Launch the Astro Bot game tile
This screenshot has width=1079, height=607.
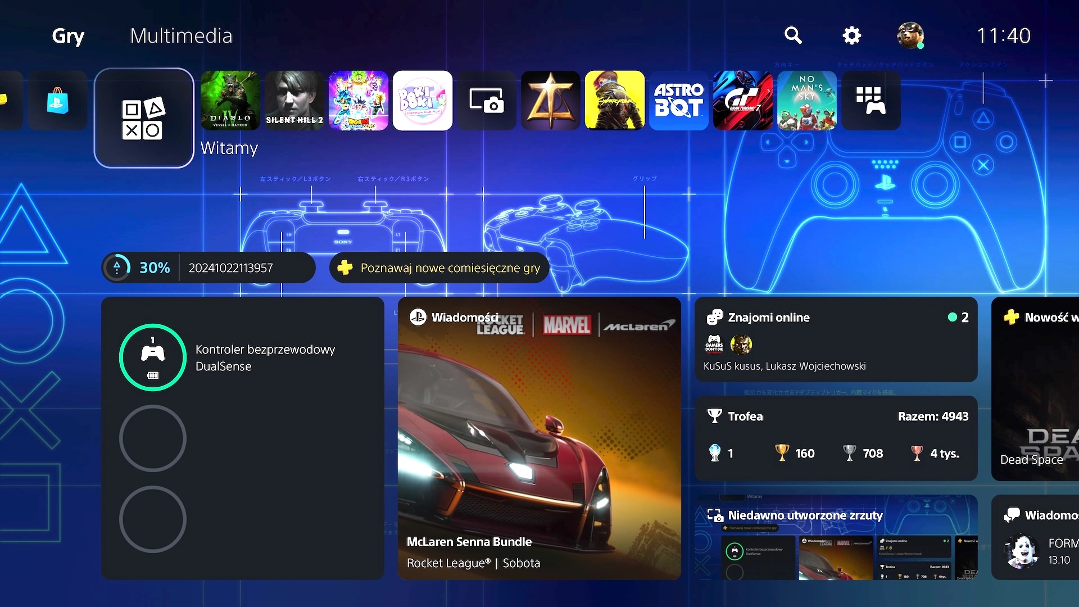point(679,101)
